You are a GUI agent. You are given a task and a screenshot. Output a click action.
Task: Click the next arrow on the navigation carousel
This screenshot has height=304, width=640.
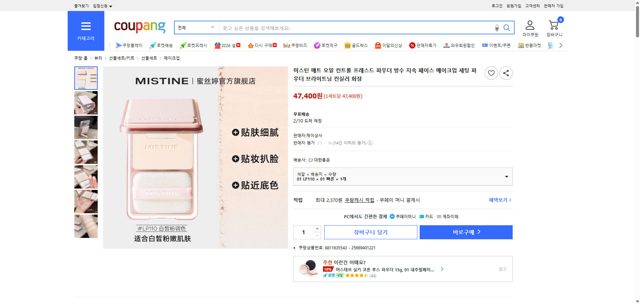click(561, 45)
